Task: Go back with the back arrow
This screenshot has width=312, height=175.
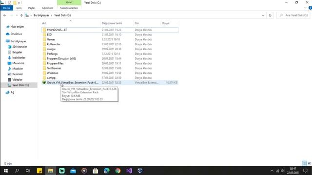Action: (5, 15)
